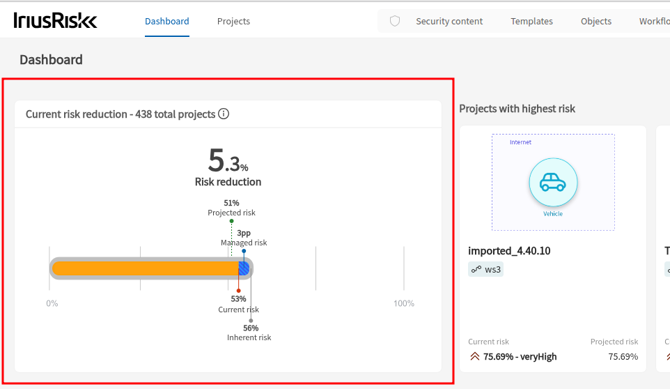Screen dimensions: 670x389
Task: Click the shield icon beside Security content
Action: point(395,21)
